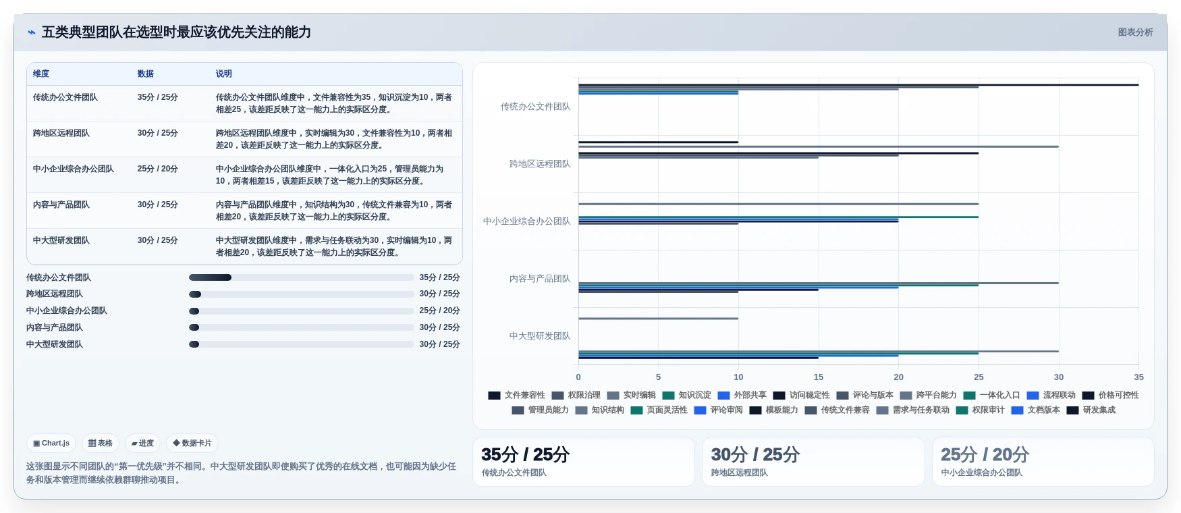Click the 内容与产品团队 progress bar
Screen dimensions: 1181x513
[301, 327]
